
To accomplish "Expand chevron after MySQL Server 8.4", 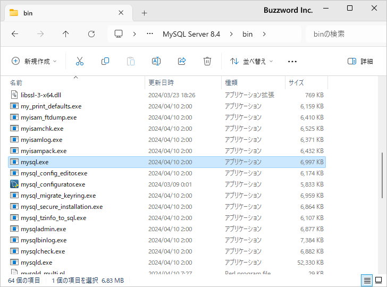I will click(231, 34).
